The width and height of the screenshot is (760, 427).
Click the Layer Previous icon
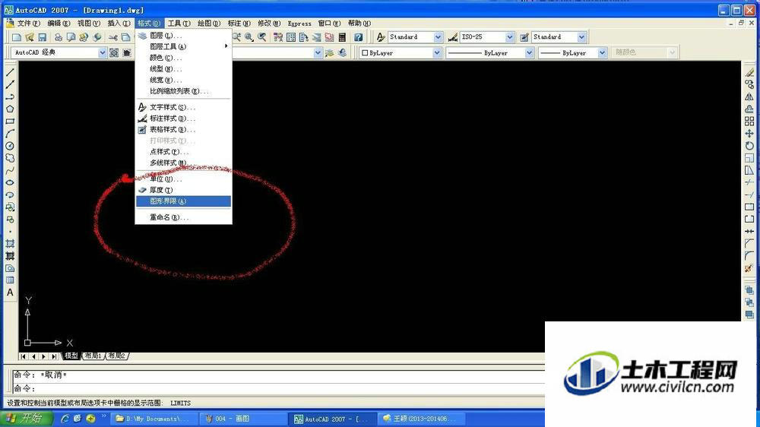pyautogui.click(x=342, y=53)
